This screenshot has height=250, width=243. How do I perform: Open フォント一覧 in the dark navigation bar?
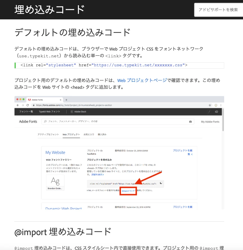(26, 112)
